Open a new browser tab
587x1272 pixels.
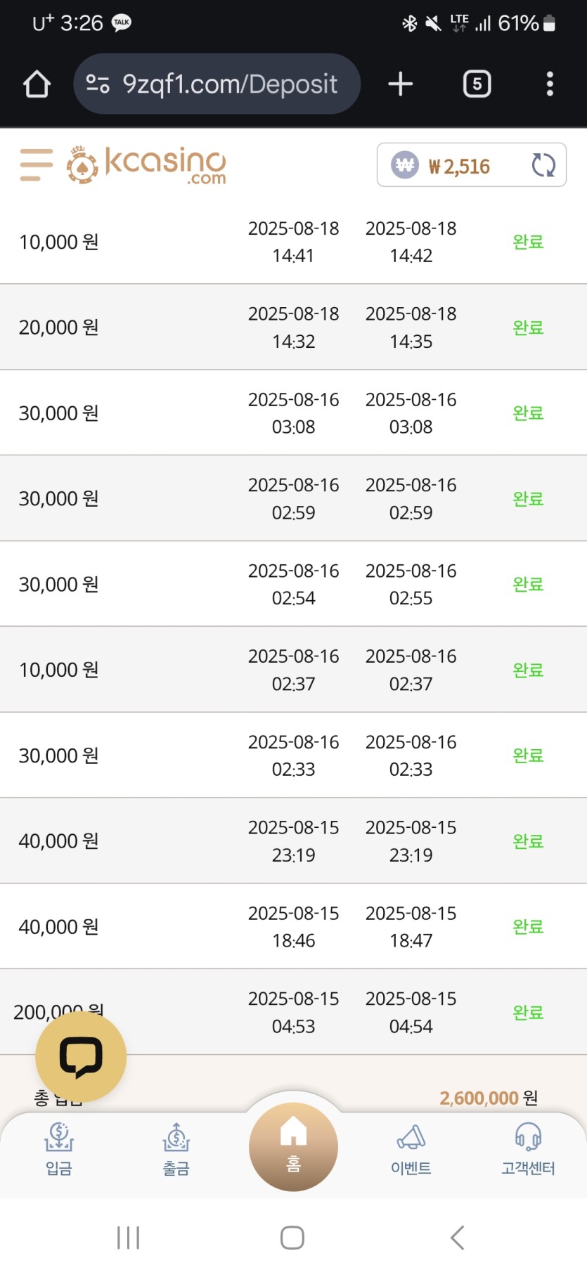click(401, 84)
